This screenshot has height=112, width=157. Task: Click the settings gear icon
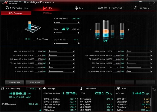coord(154,89)
